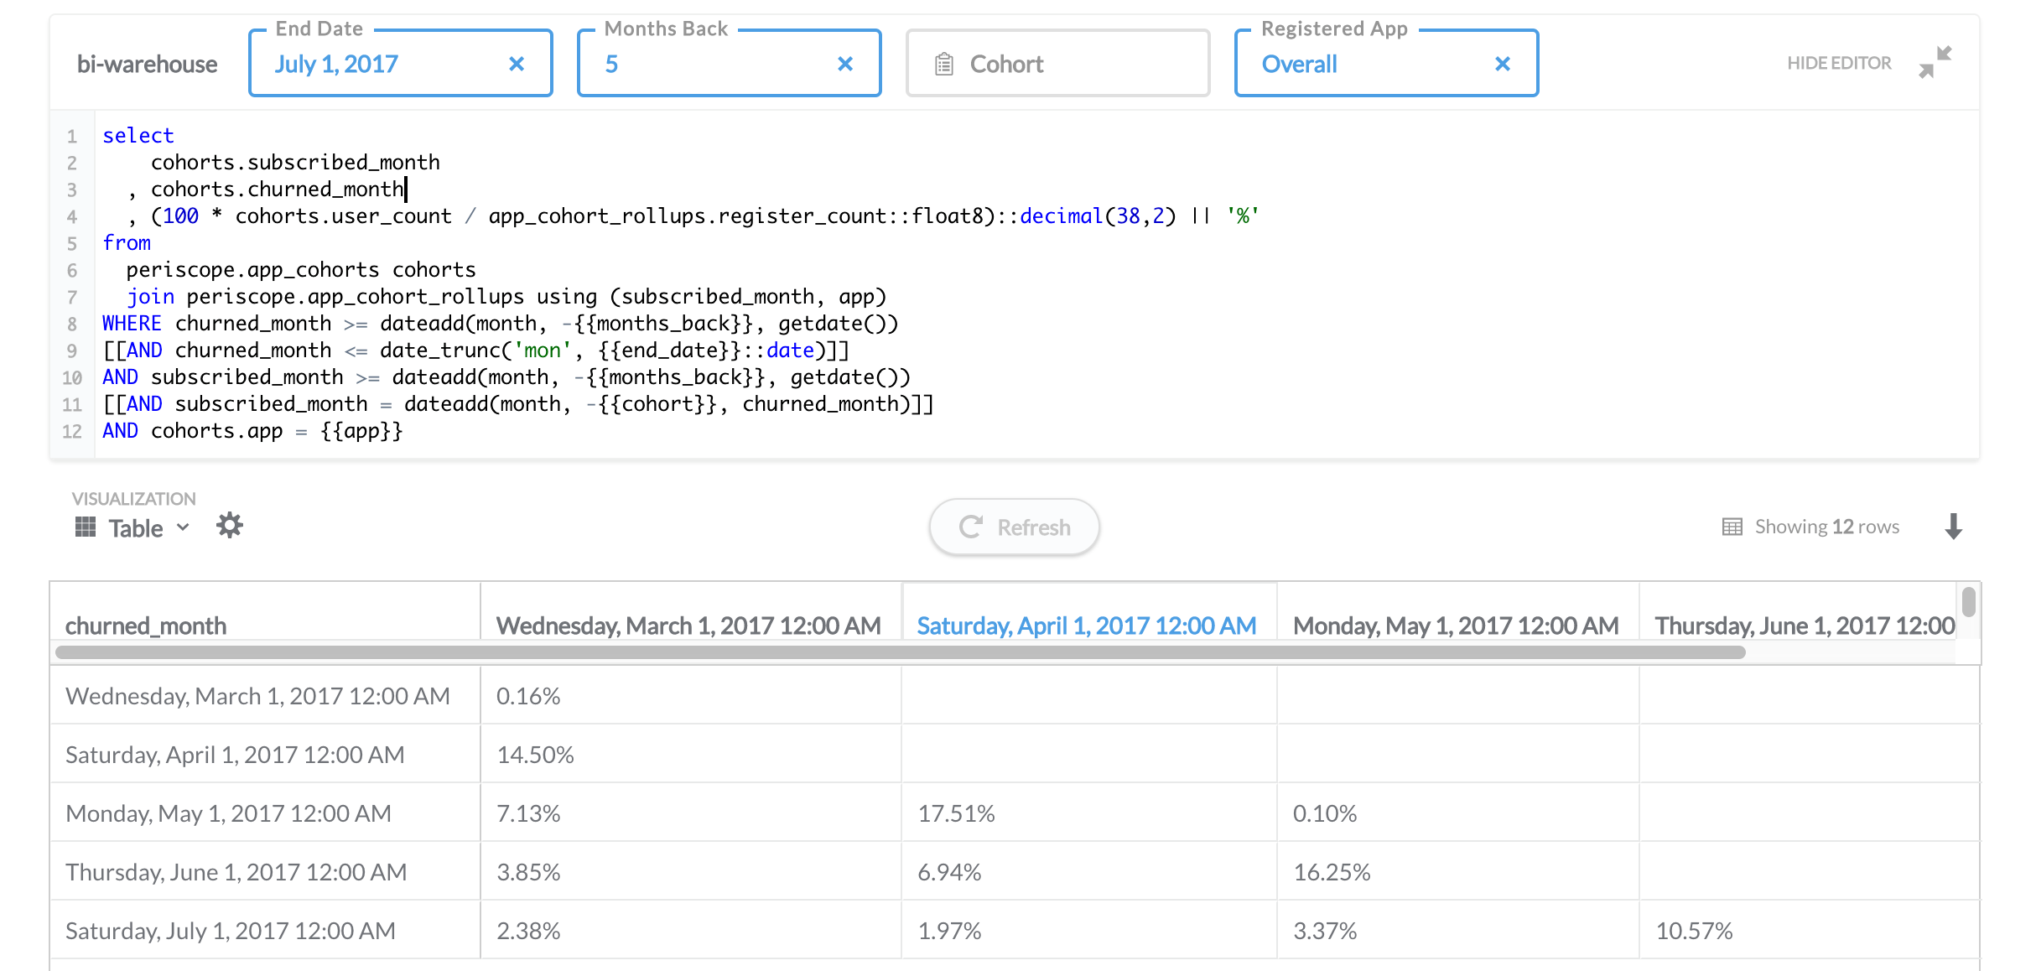
Task: Expand the Table visualization type dropdown
Action: (183, 527)
